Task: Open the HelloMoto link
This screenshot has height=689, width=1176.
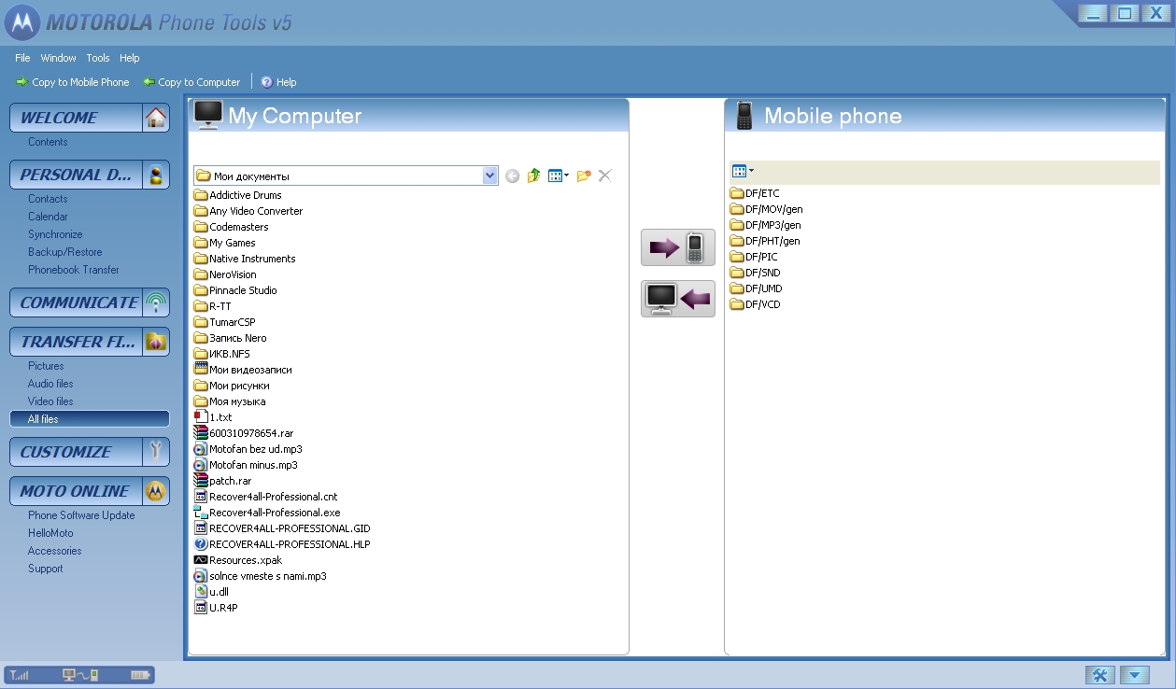Action: click(50, 533)
